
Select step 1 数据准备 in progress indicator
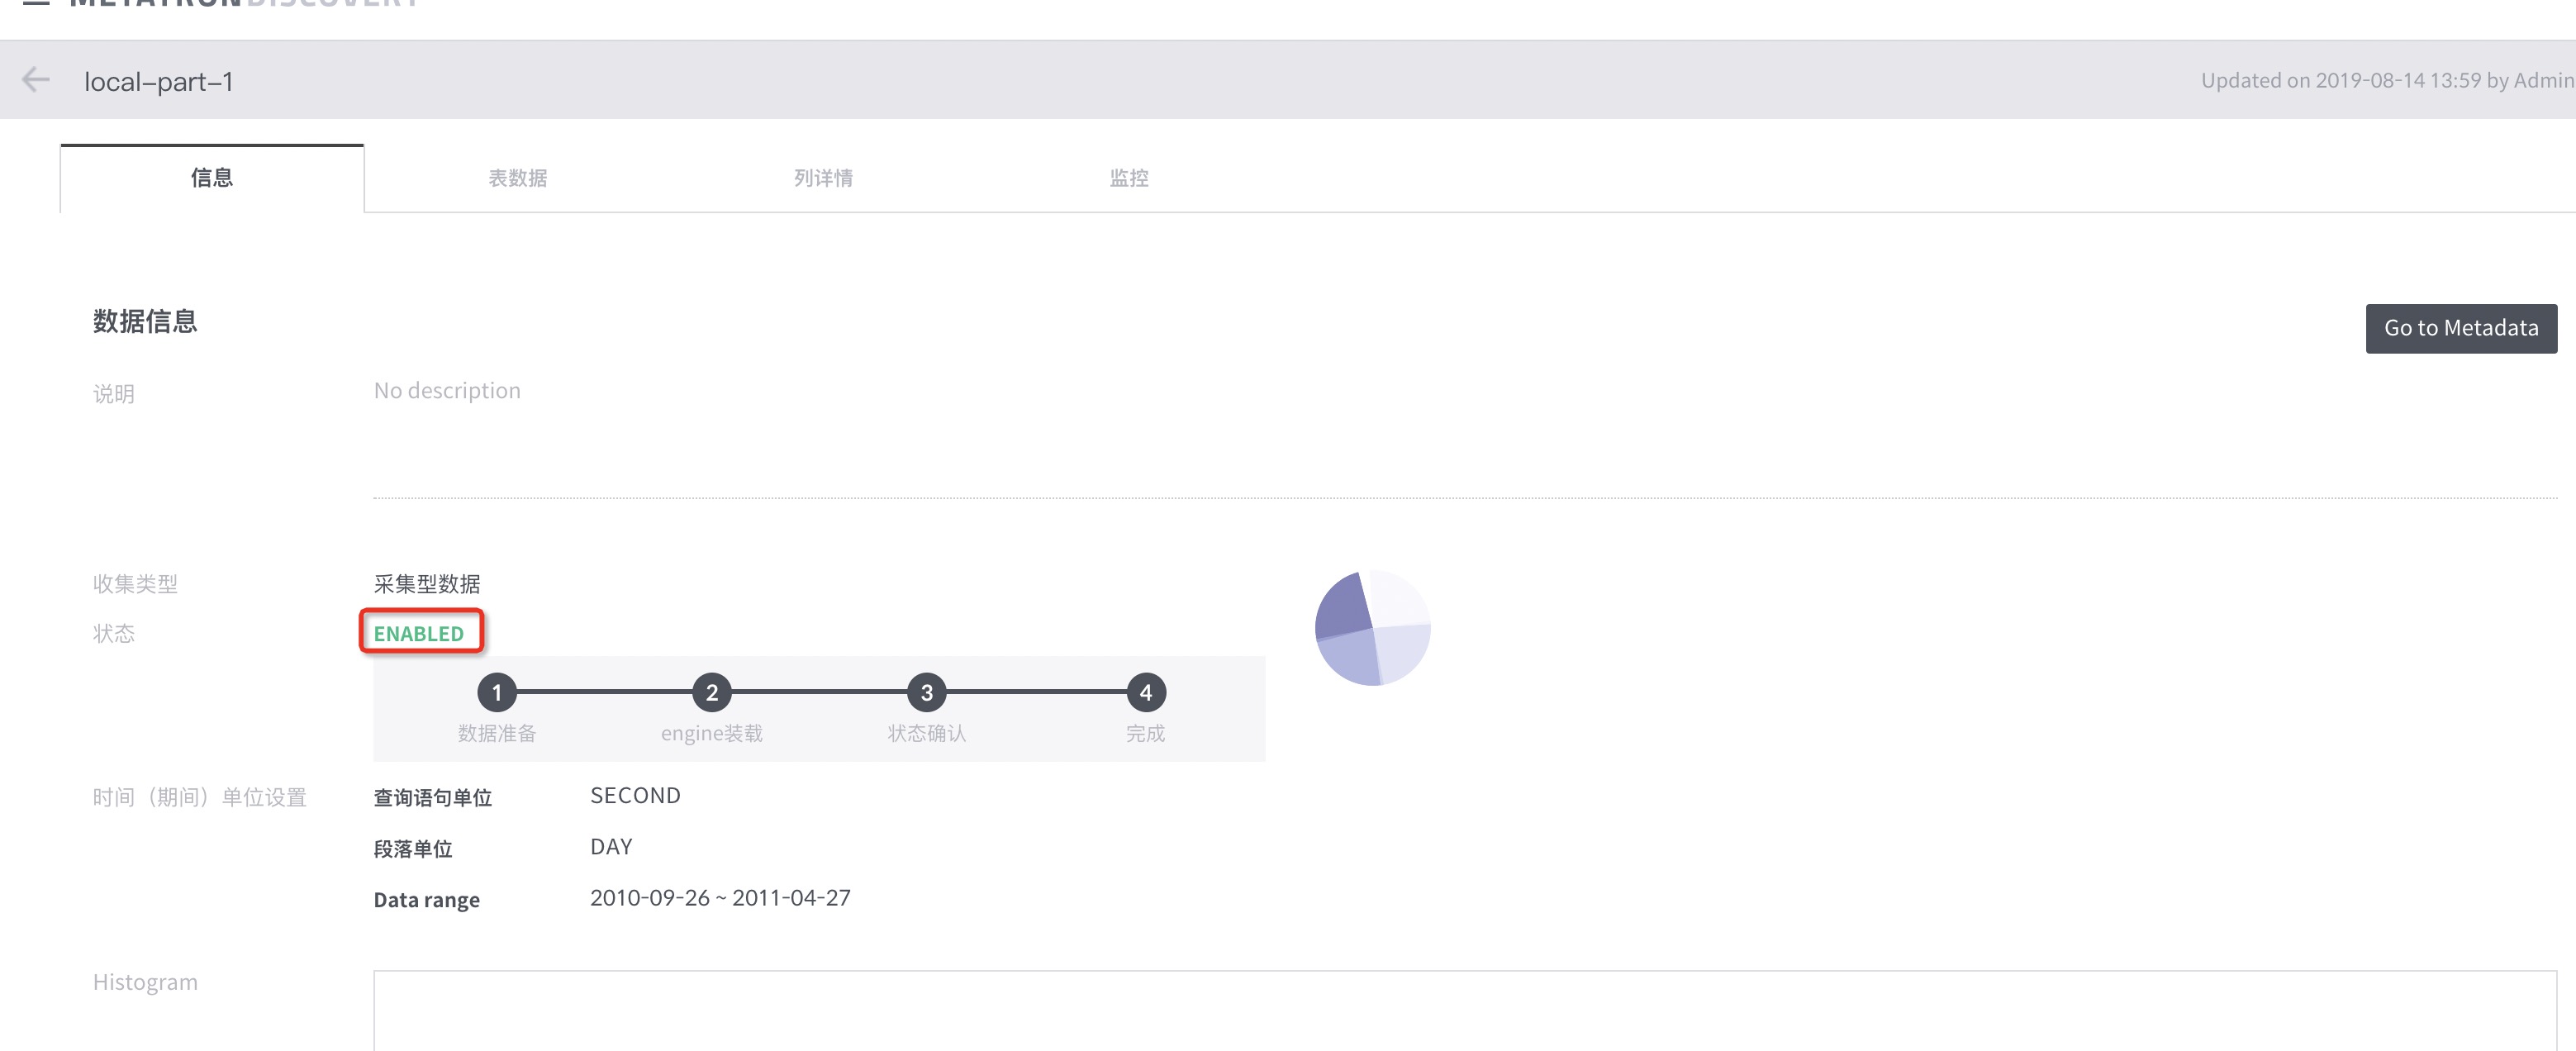click(497, 692)
